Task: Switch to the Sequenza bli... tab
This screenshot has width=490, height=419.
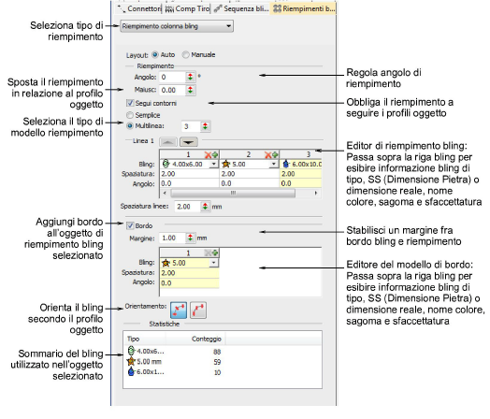Action: pos(241,8)
